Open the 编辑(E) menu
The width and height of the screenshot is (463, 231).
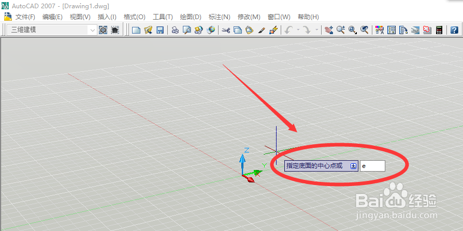coord(52,17)
